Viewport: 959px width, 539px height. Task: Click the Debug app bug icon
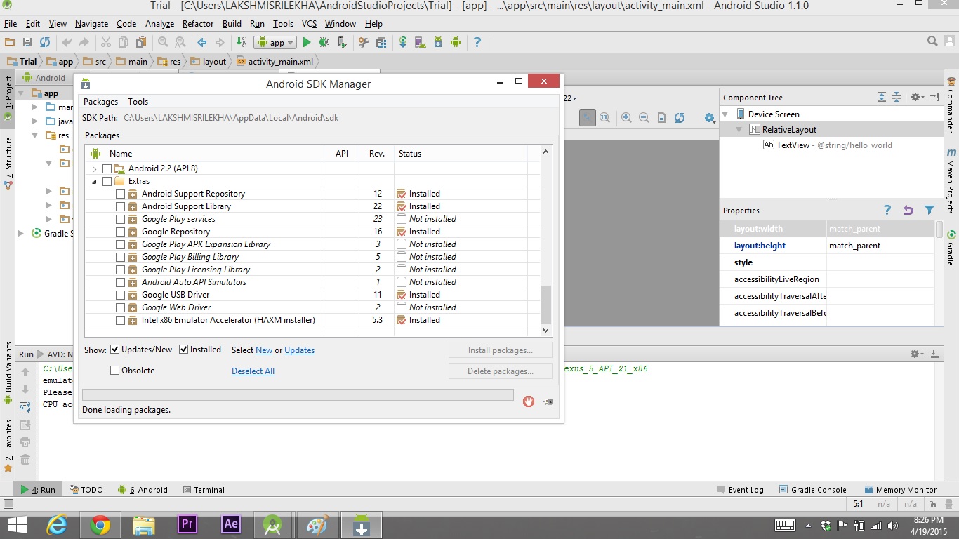pos(324,43)
